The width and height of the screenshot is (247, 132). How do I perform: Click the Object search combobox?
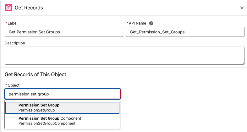click(63, 94)
